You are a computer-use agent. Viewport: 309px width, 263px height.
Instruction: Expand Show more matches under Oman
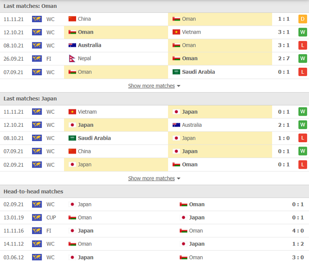tap(151, 86)
